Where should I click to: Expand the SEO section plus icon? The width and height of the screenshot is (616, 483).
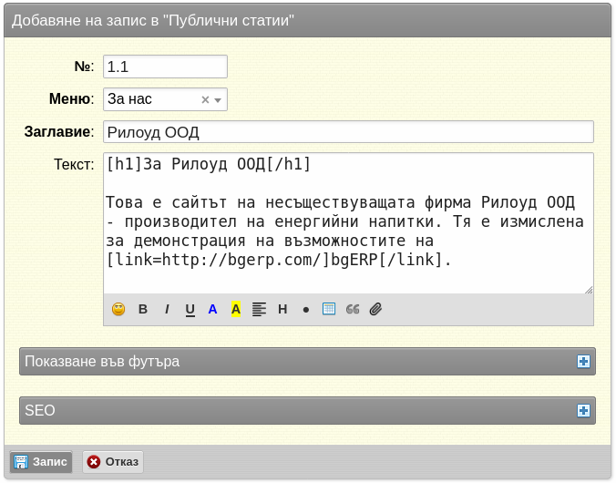[x=583, y=411]
